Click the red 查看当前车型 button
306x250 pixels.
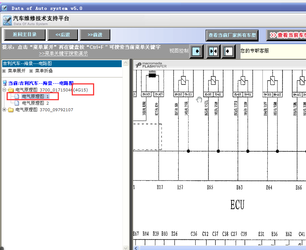[x=286, y=35]
